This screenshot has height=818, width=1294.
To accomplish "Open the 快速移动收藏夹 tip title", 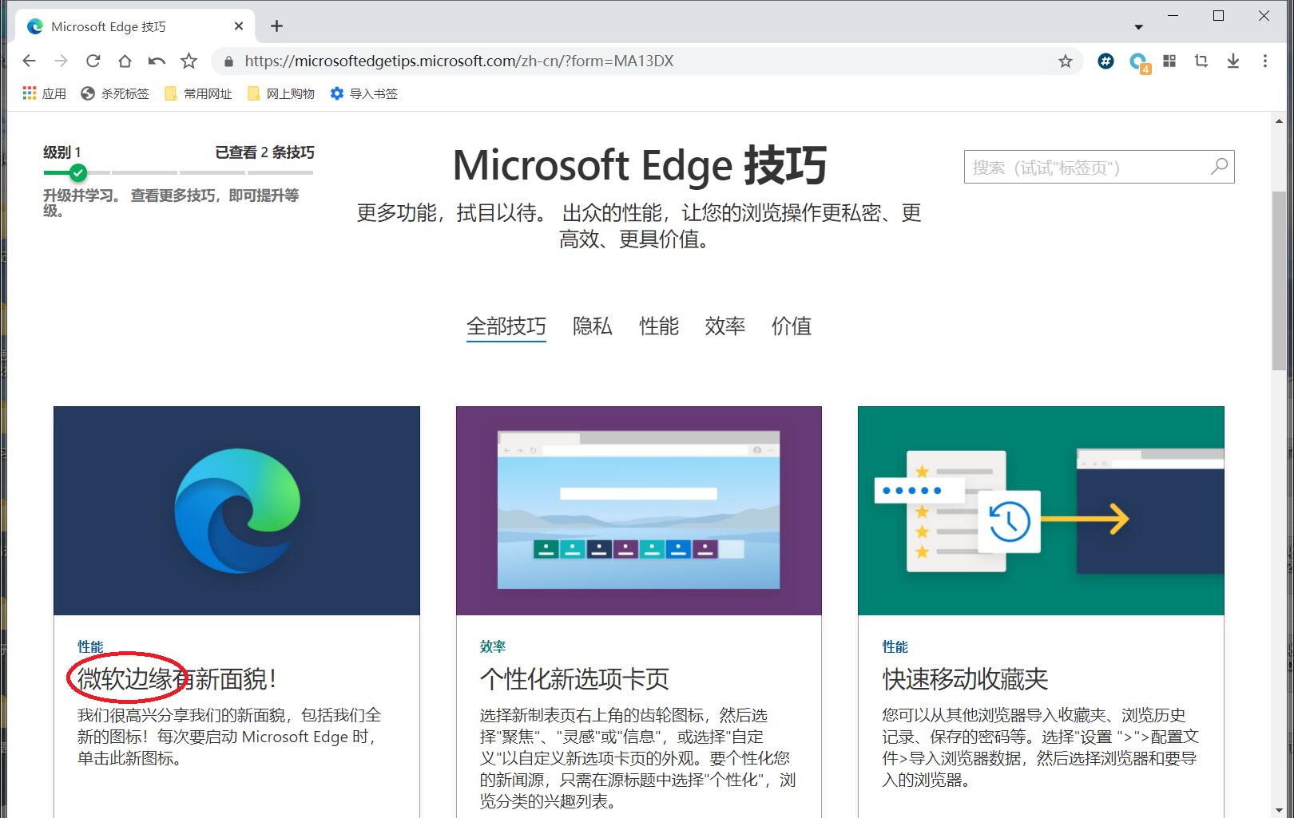I will click(x=964, y=679).
